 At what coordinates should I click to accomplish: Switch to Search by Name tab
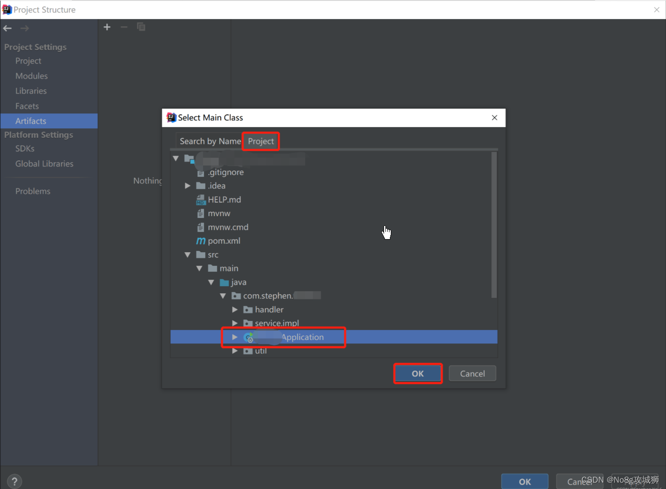click(x=210, y=141)
